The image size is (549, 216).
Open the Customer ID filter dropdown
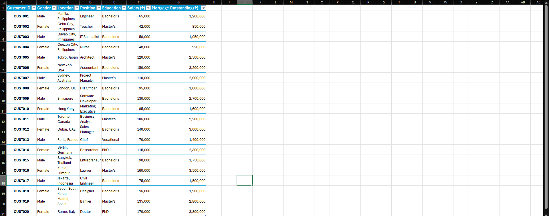pyautogui.click(x=34, y=8)
